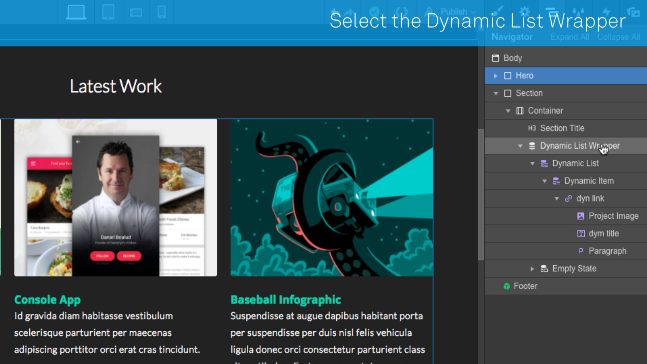Click the Section square block icon
This screenshot has height=364, width=647.
coord(507,93)
